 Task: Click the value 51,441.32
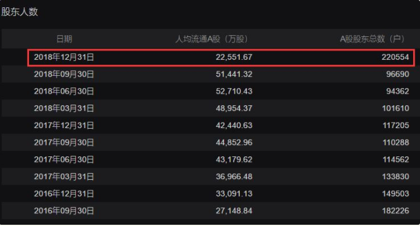(234, 75)
